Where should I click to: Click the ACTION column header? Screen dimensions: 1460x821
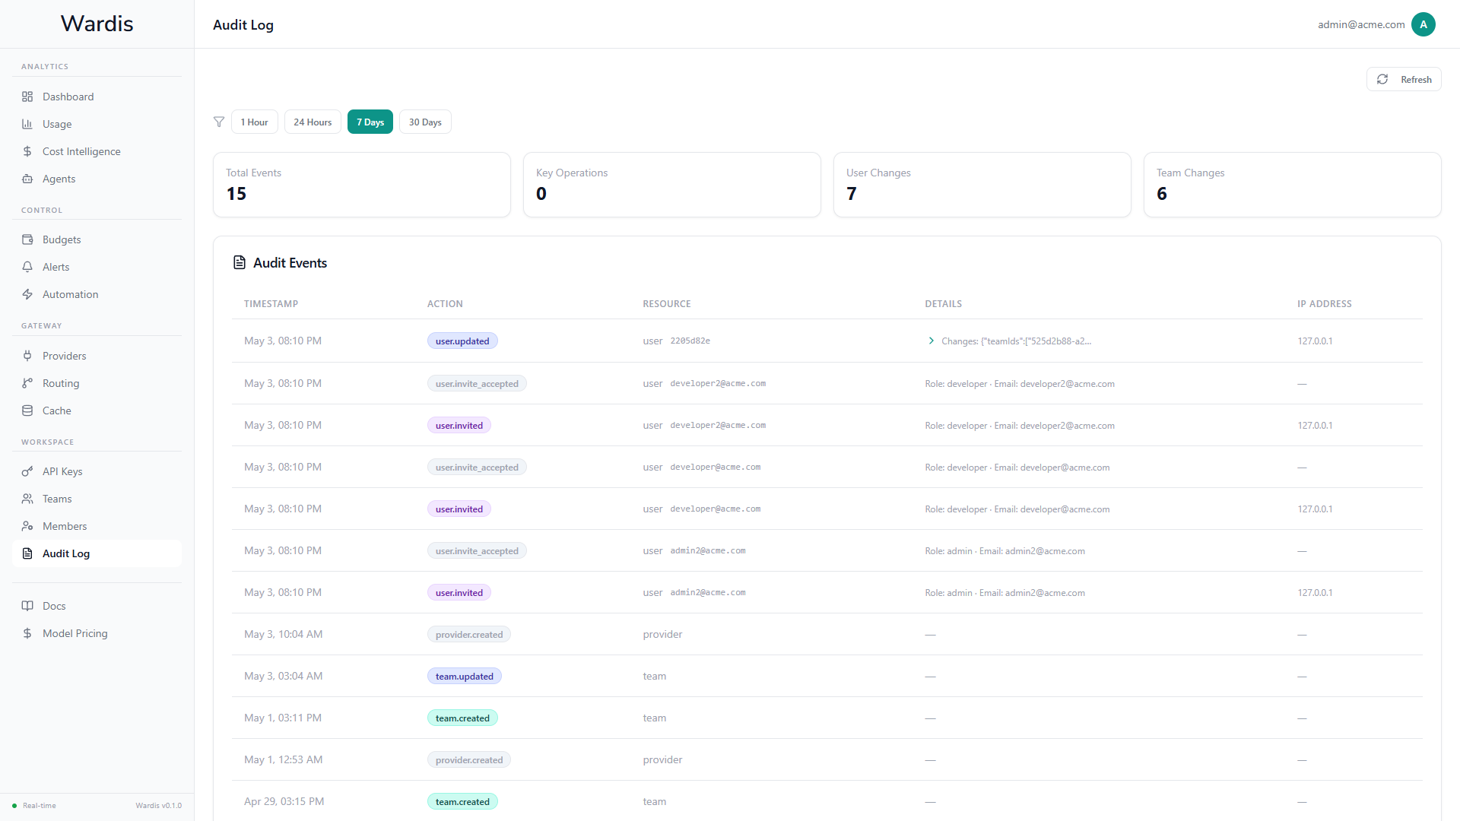pos(445,303)
